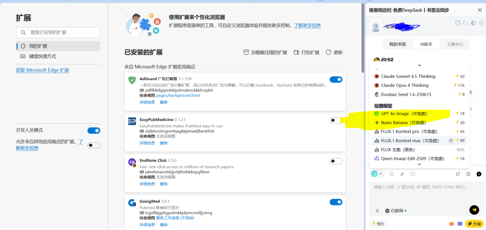This screenshot has height=230, width=486.
Task: Select Claude Opus 4 Thinking model
Action: (x=419, y=85)
